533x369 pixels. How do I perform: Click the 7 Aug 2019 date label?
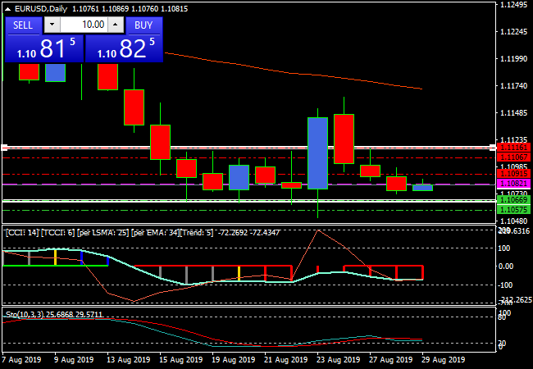[21, 360]
